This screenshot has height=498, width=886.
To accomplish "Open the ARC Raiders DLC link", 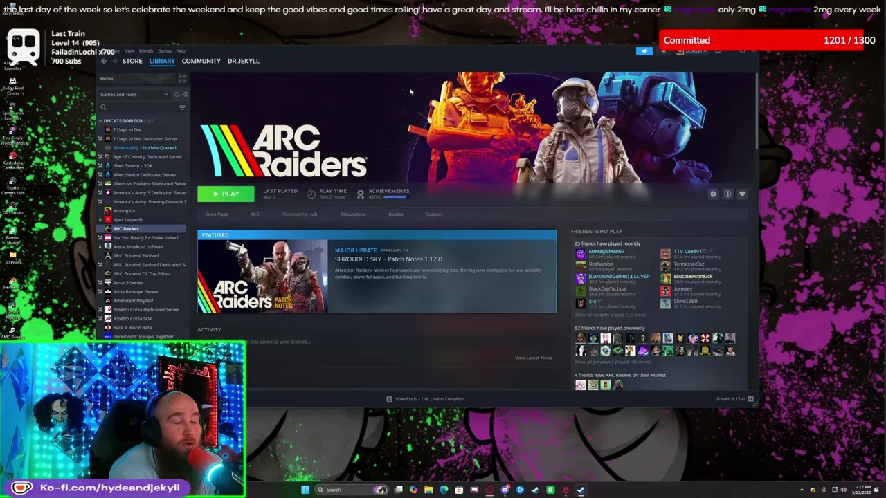I will point(255,214).
